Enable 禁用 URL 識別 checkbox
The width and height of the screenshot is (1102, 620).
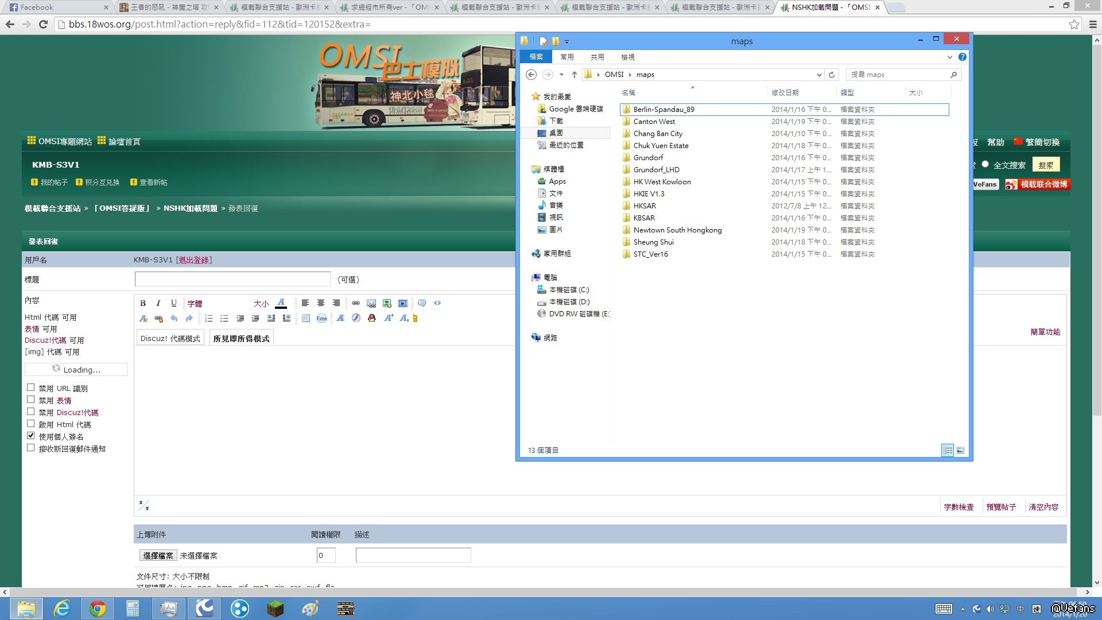click(x=31, y=387)
